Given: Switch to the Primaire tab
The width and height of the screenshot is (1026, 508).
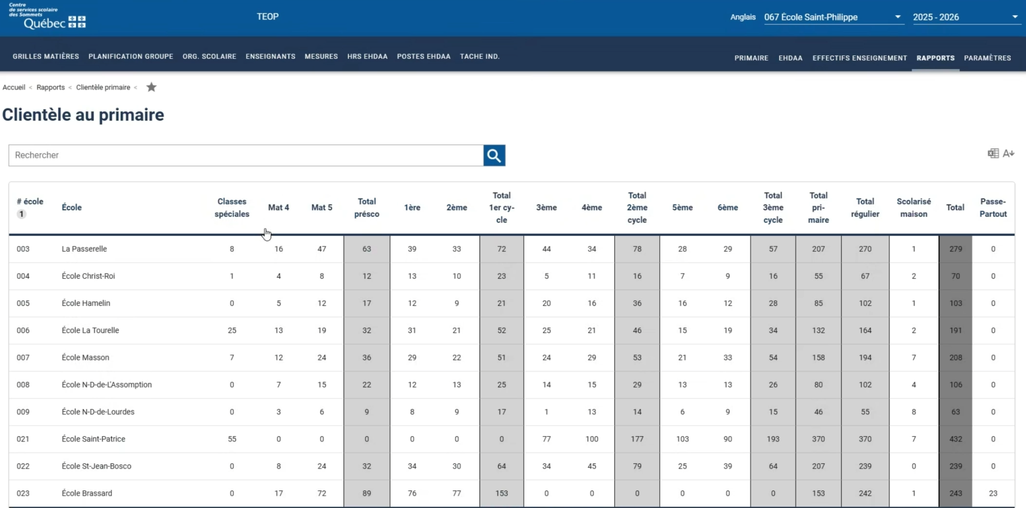Looking at the screenshot, I should [x=751, y=58].
